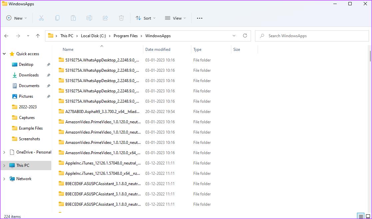Expand the Network node
Screen dimensions: 372x219
tap(4, 179)
